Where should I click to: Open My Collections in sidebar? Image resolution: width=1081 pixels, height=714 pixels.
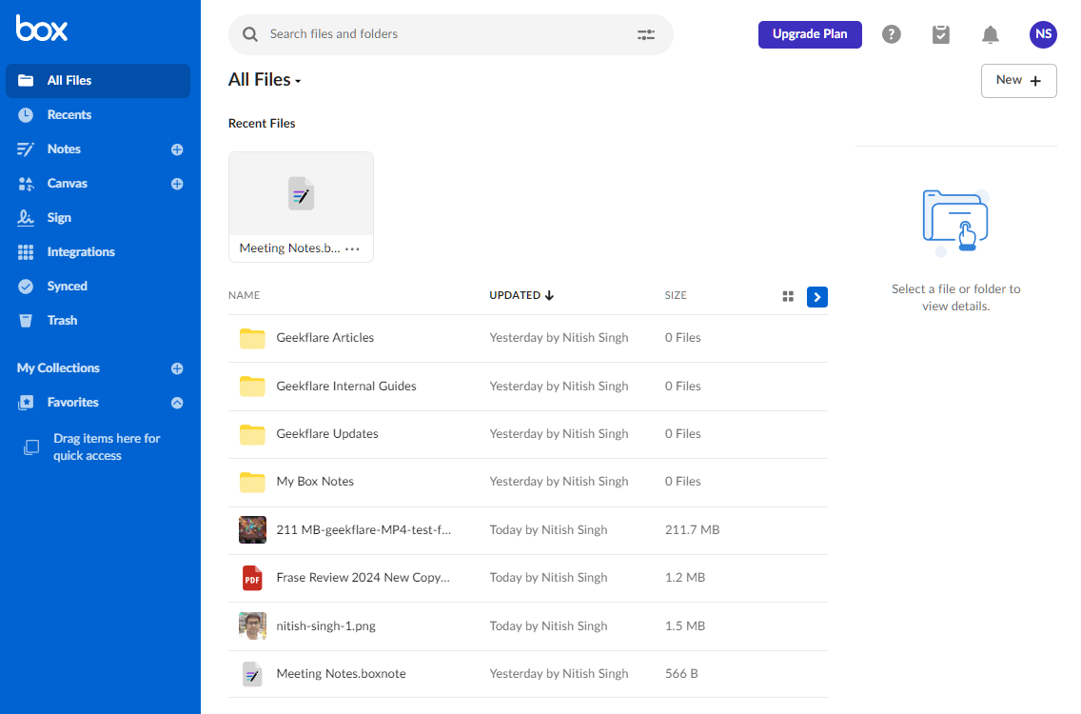tap(59, 368)
